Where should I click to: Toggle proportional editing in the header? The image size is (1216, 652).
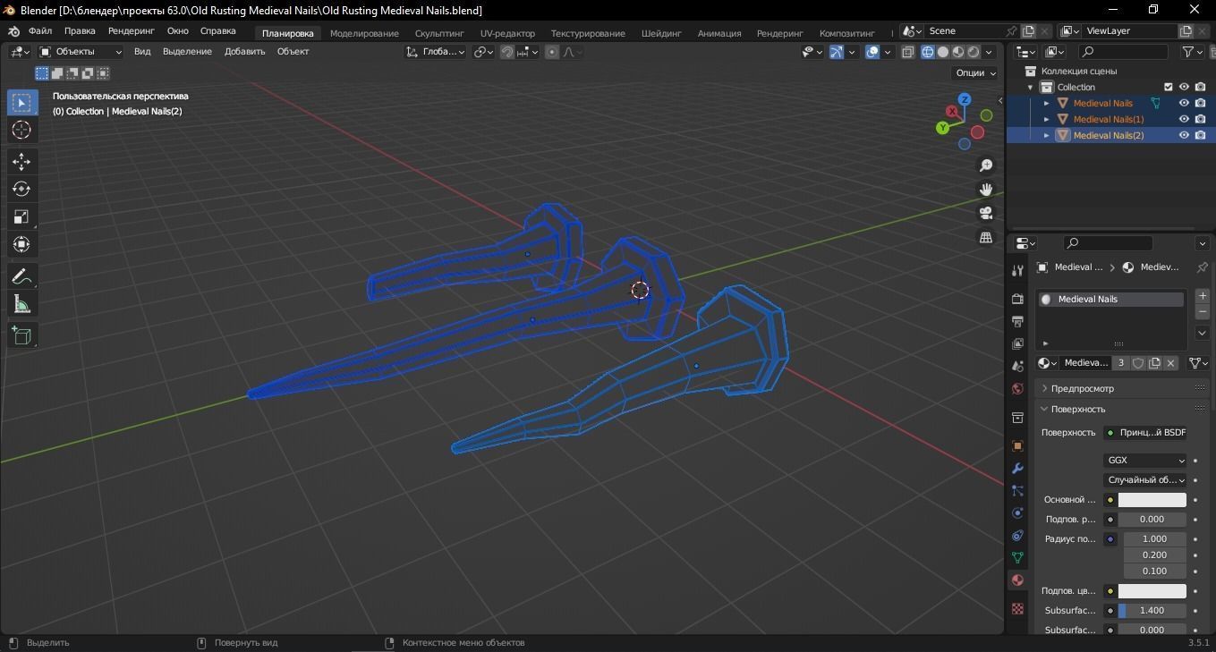tap(552, 52)
